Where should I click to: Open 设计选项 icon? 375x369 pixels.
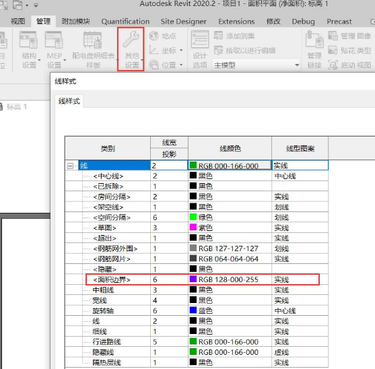tap(200, 39)
